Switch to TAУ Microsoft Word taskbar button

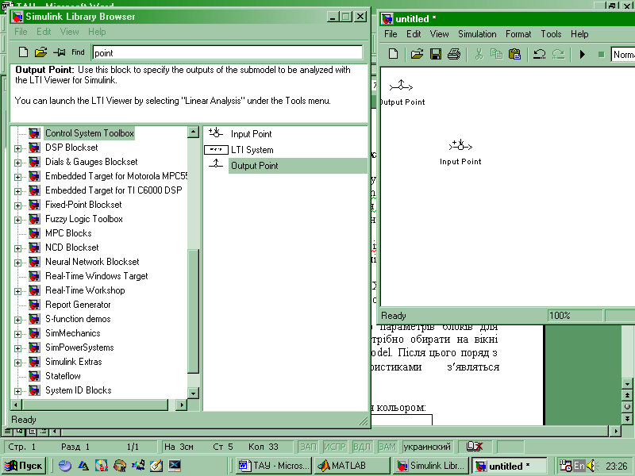(x=273, y=466)
